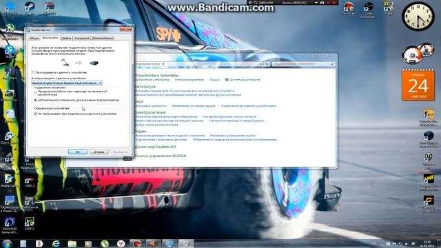This screenshot has height=248, width=441.
Task: Open Yandex Browser on taskbar
Action: tap(121, 243)
